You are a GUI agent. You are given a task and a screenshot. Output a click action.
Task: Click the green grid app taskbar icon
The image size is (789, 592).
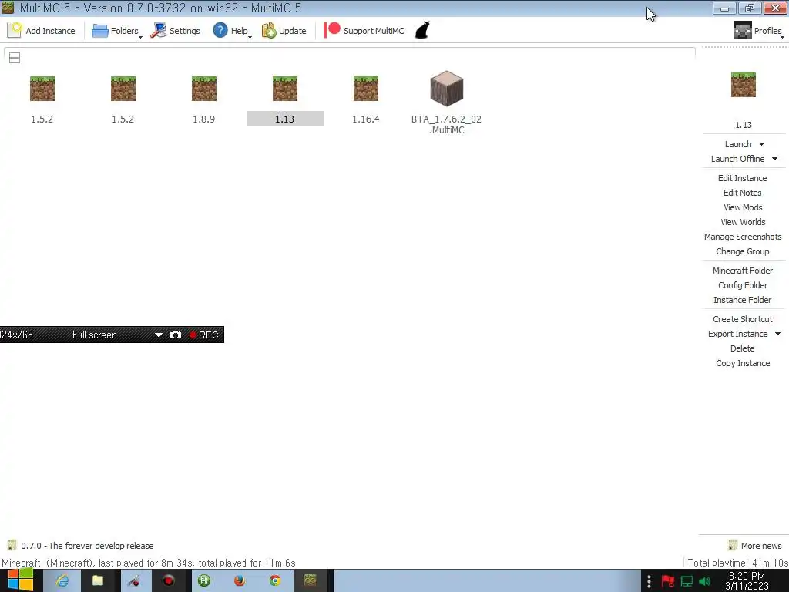point(203,580)
